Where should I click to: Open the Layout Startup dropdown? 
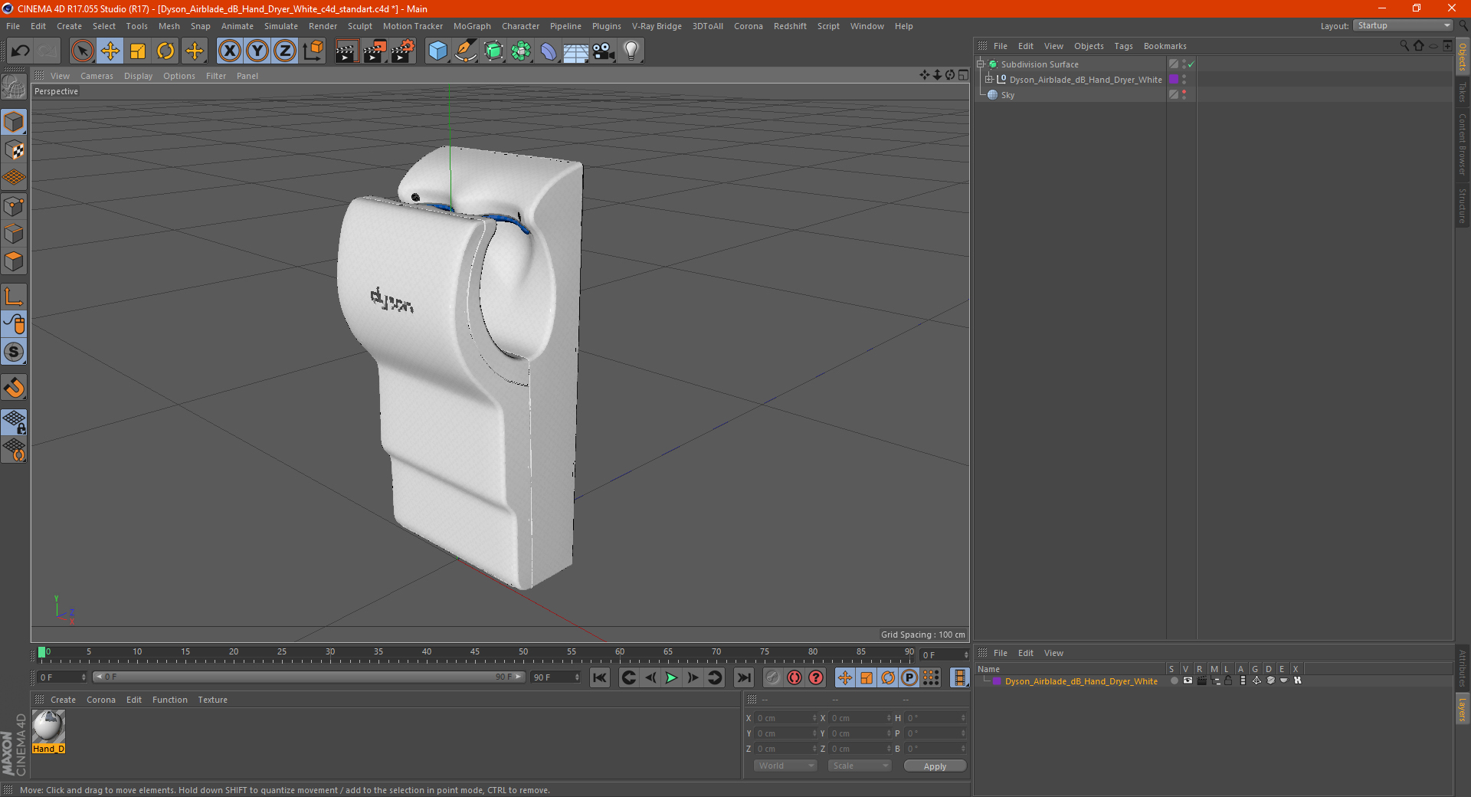tap(1403, 25)
